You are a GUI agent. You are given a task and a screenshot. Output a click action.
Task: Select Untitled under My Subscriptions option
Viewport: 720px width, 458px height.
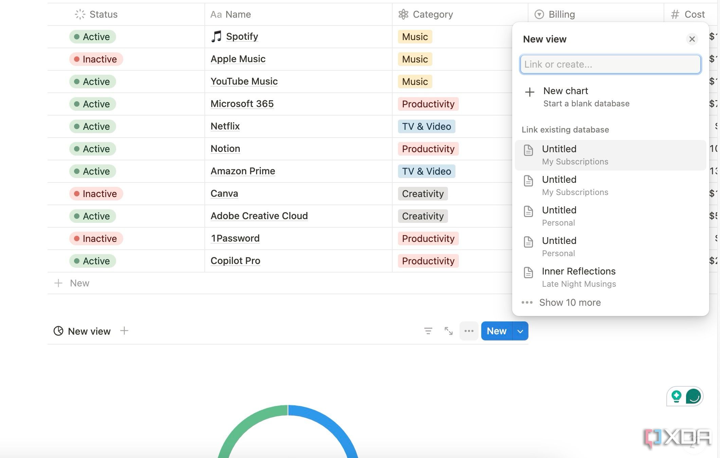pos(610,154)
